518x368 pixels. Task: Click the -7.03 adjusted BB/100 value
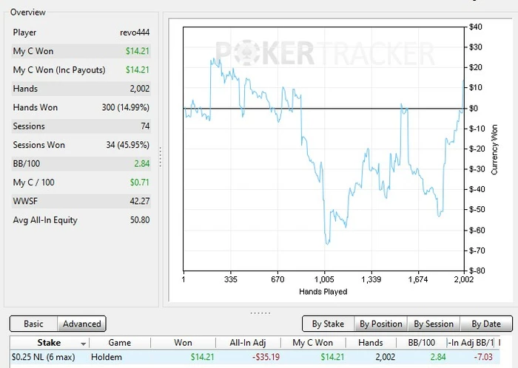(483, 357)
